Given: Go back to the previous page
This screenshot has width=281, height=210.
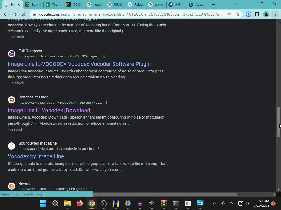Looking at the screenshot, I should 6,14.
